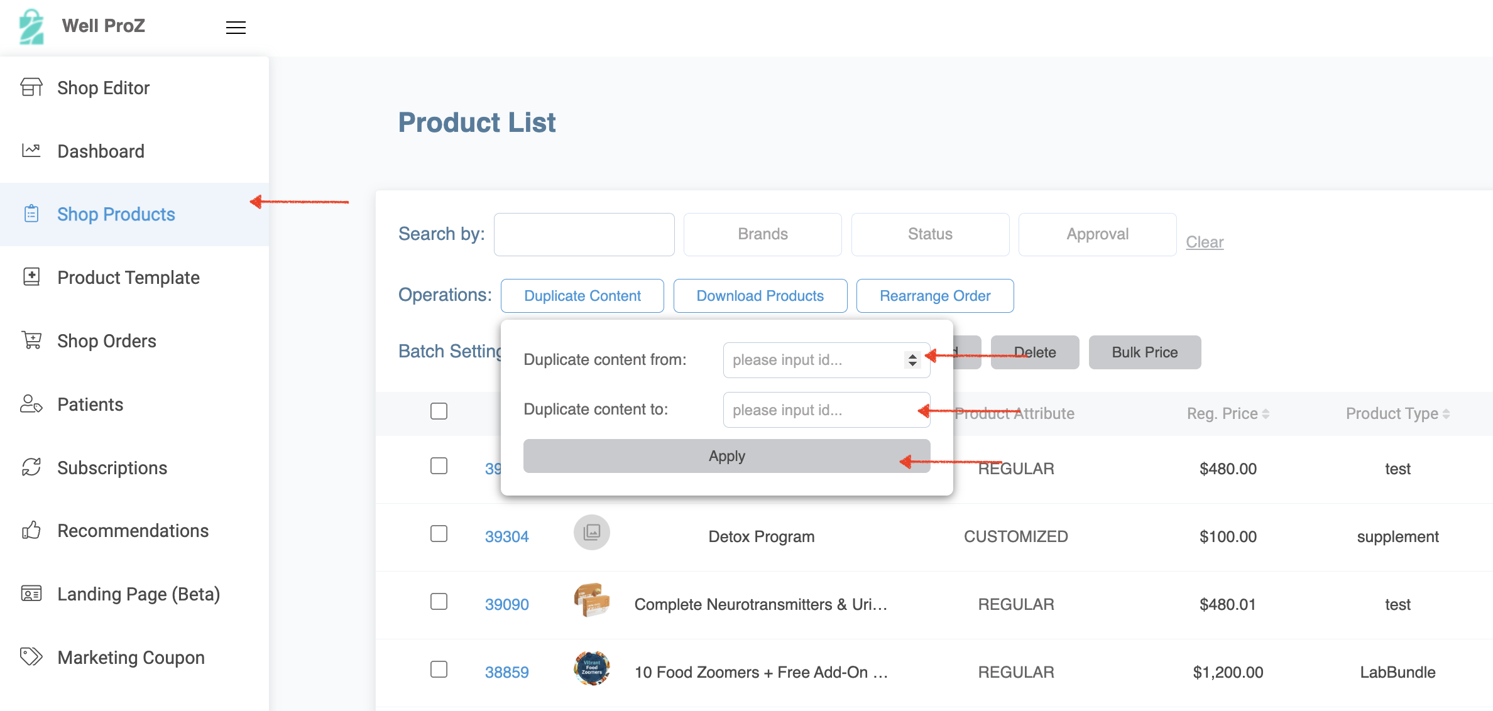Click the Shop Orders cart icon

(31, 340)
